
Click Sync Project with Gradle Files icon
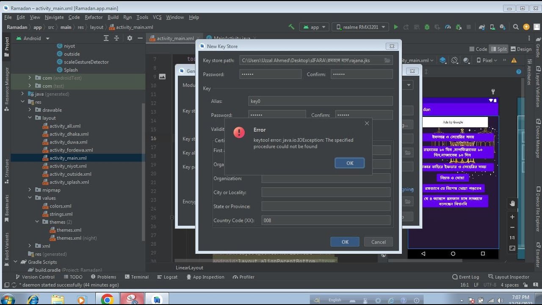coord(482,27)
